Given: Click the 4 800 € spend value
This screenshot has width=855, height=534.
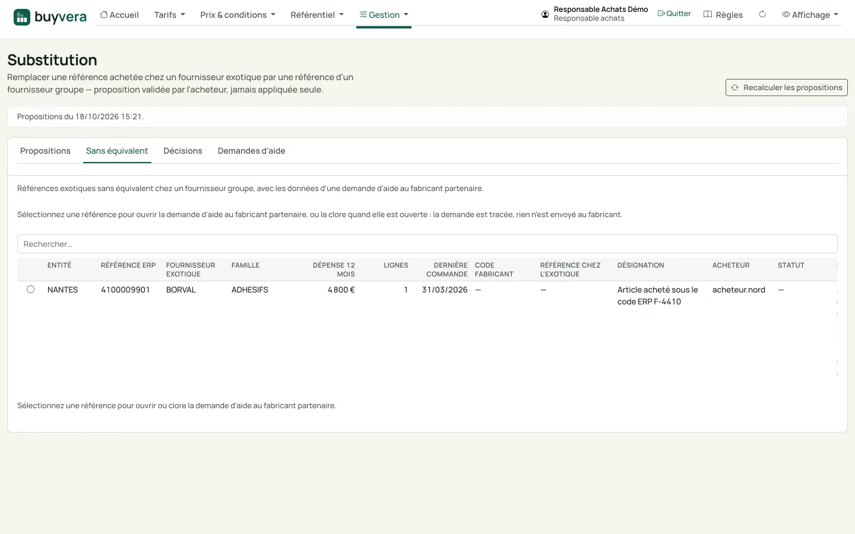Looking at the screenshot, I should [x=341, y=290].
